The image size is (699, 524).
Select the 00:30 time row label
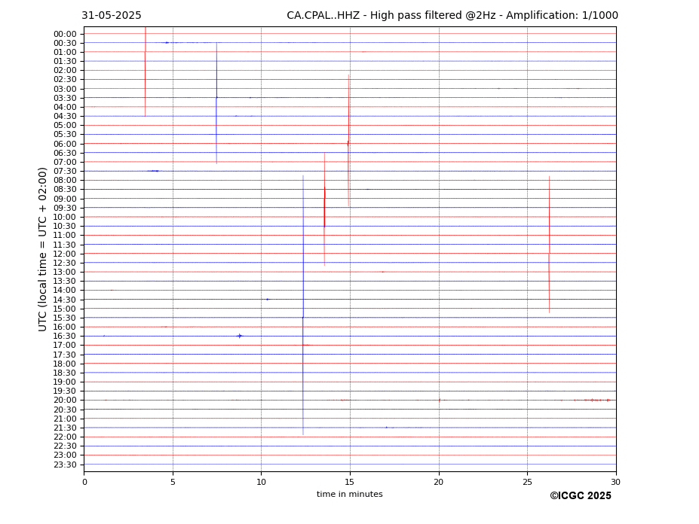[65, 43]
